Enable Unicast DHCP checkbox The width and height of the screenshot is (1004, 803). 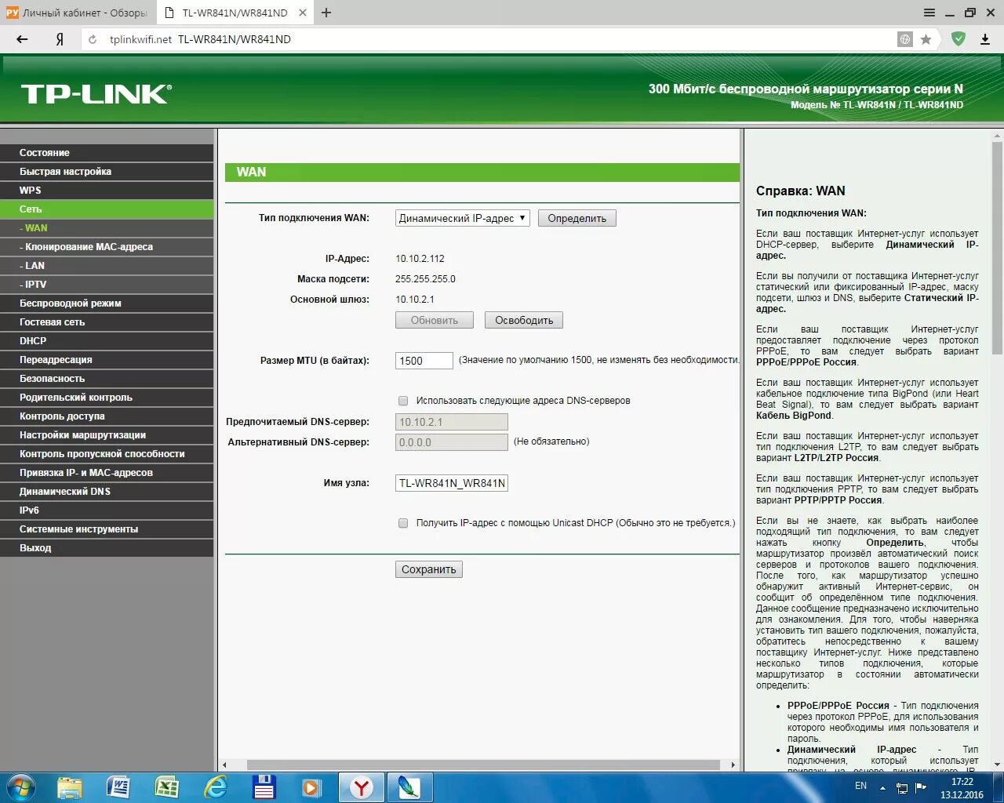point(403,523)
